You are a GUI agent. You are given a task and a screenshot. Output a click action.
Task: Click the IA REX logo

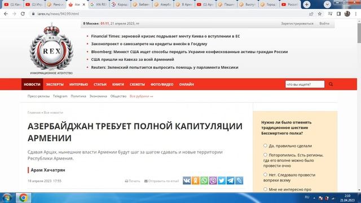51,49
